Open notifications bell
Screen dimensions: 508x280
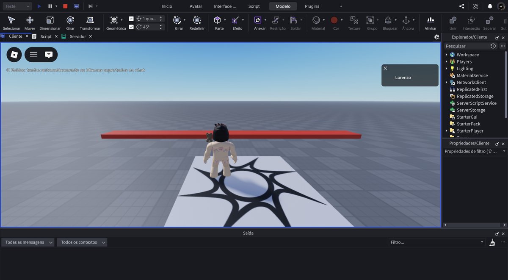(x=490, y=6)
